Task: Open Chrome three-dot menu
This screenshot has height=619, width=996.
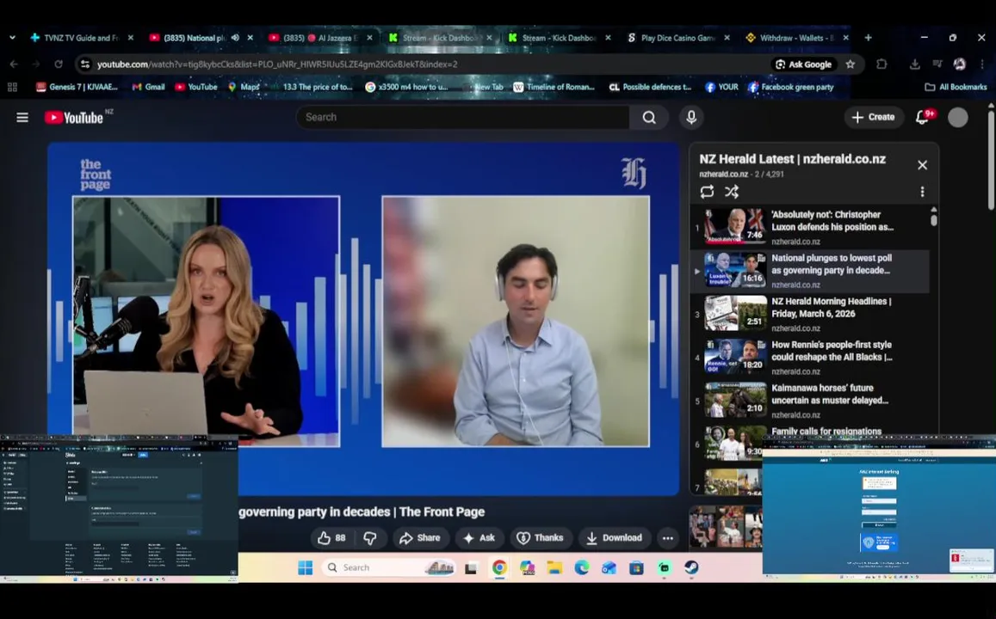Action: (x=982, y=64)
